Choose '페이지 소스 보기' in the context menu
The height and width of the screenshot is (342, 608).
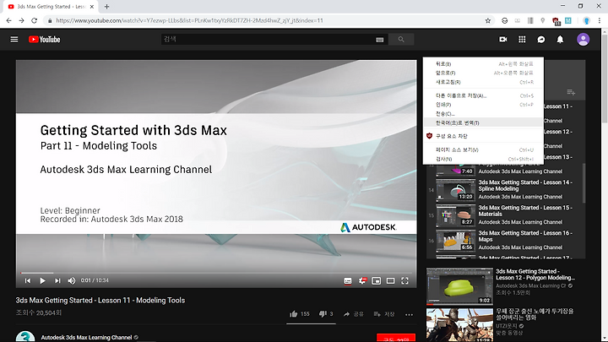(x=483, y=149)
